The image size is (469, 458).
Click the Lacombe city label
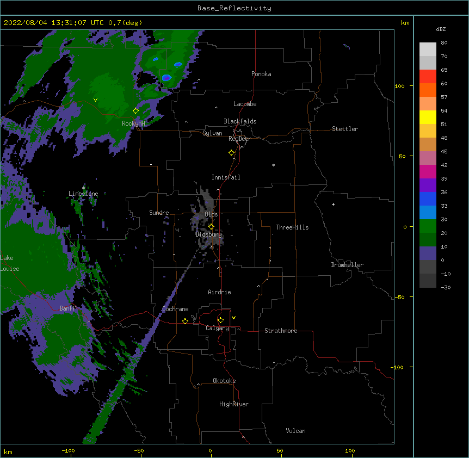(245, 104)
